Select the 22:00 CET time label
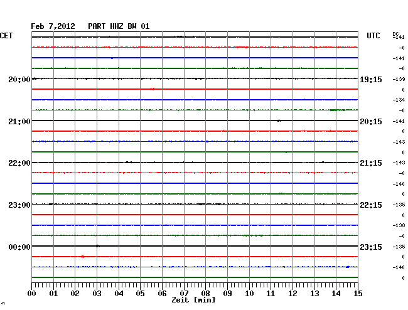The height and width of the screenshot is (310, 408). pyautogui.click(x=19, y=163)
